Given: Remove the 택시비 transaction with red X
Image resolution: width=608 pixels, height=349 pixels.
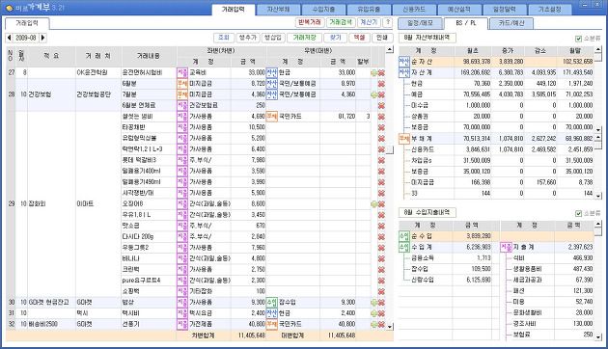Looking at the screenshot, I should (381, 313).
